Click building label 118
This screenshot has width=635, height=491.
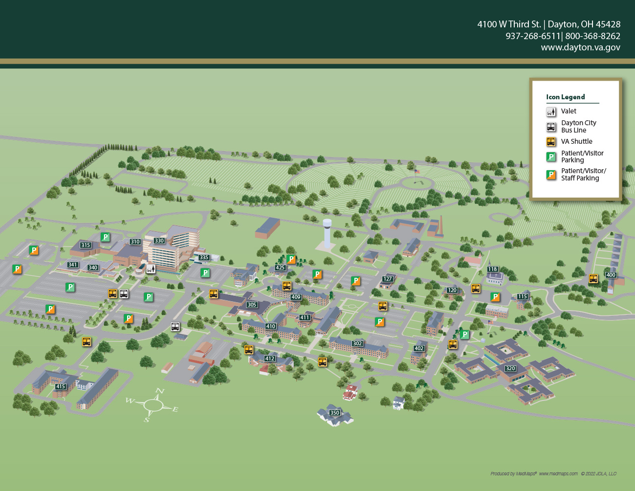(492, 269)
